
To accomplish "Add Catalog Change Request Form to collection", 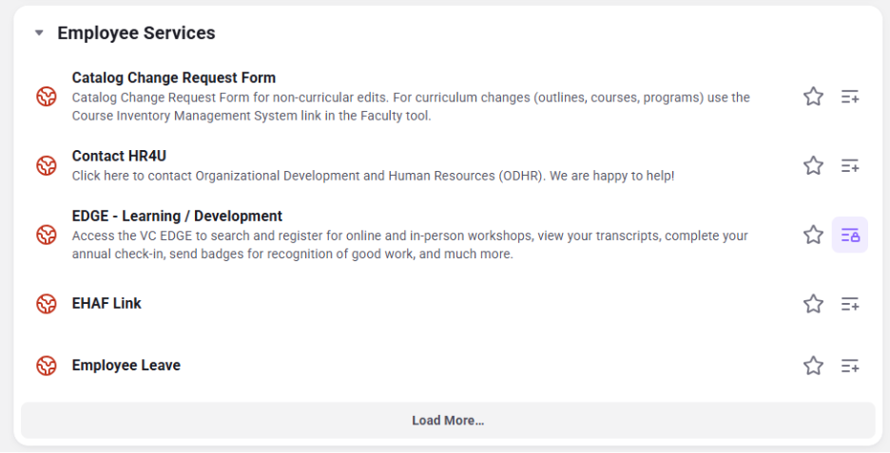I will (x=850, y=97).
